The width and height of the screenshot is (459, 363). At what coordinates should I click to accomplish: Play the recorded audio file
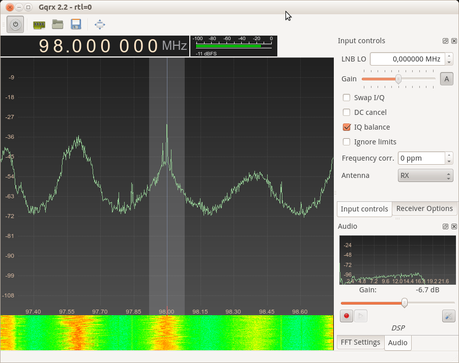(361, 316)
